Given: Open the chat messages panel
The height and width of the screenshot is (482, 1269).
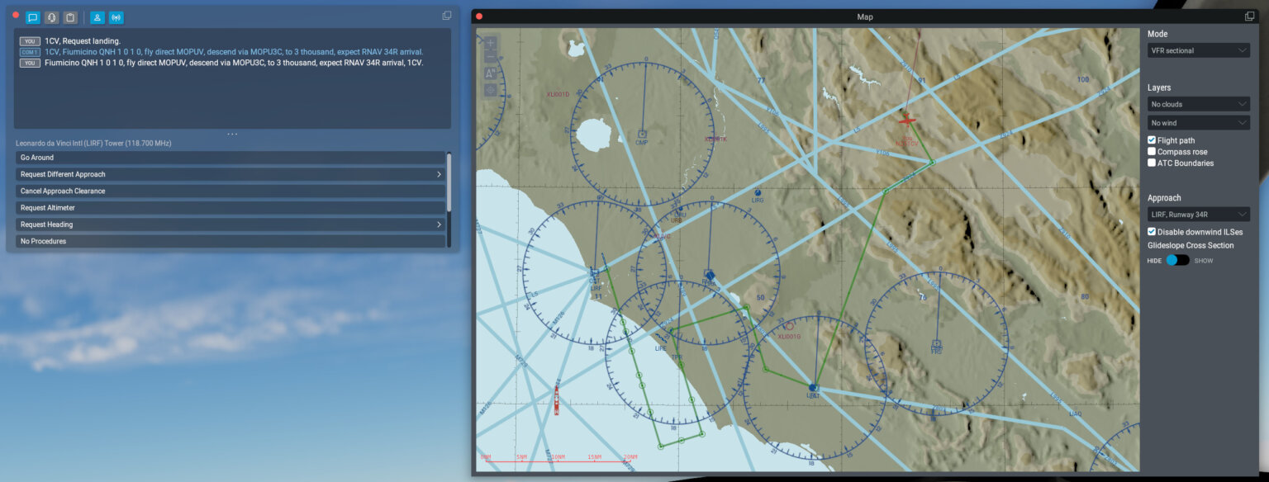Looking at the screenshot, I should 33,17.
